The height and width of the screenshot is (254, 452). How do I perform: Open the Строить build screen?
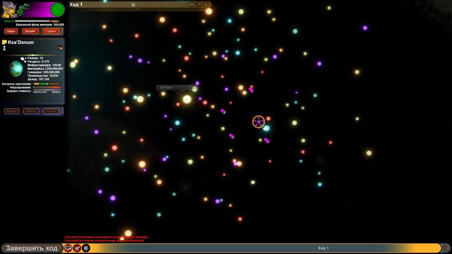pyautogui.click(x=51, y=31)
